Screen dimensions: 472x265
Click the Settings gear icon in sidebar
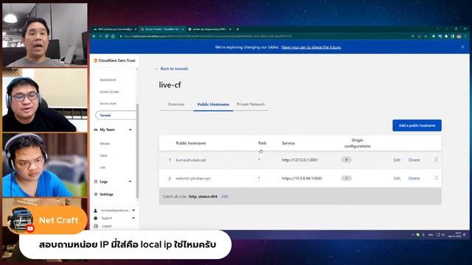pyautogui.click(x=96, y=194)
